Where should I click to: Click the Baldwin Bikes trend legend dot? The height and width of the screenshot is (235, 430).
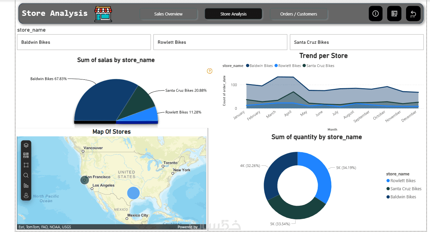click(x=248, y=66)
